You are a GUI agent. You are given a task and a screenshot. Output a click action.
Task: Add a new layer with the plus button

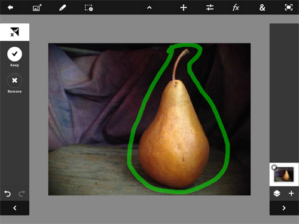tap(291, 194)
